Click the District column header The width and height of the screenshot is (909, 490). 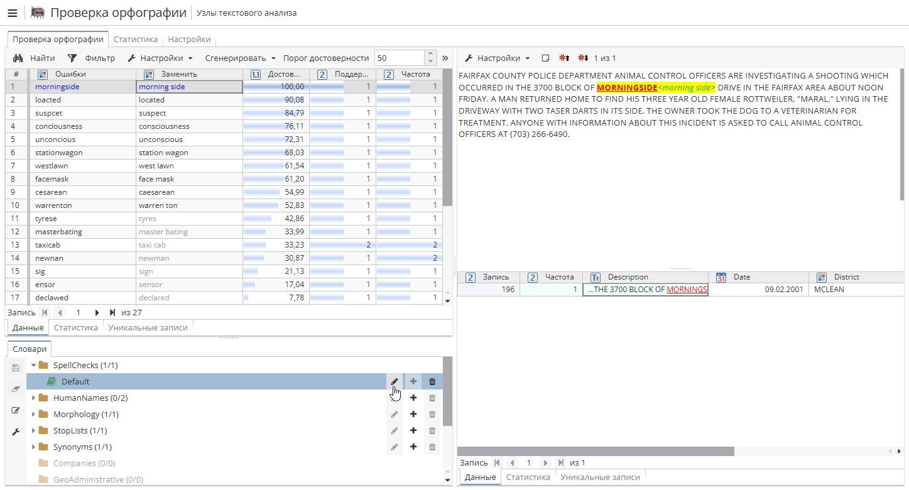[856, 277]
